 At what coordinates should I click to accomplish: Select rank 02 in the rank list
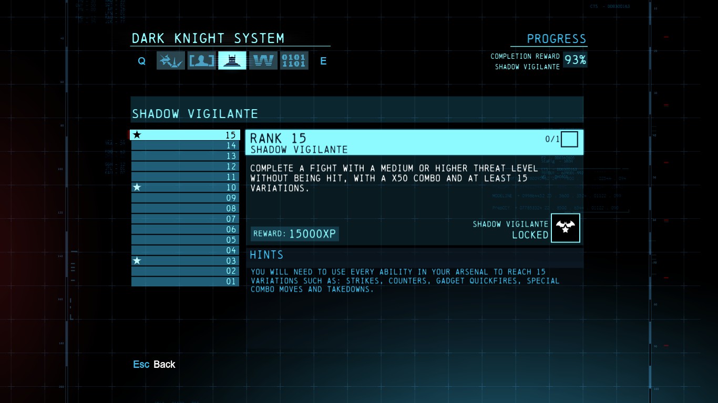pyautogui.click(x=185, y=271)
